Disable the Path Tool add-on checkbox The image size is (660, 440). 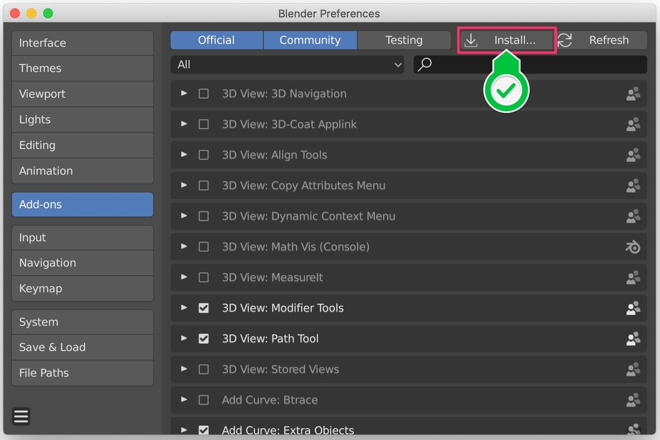pos(204,339)
